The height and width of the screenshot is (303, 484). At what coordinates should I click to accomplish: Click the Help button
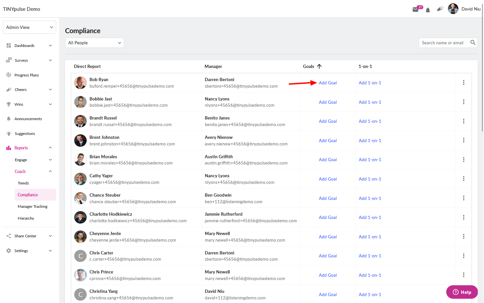(x=462, y=292)
